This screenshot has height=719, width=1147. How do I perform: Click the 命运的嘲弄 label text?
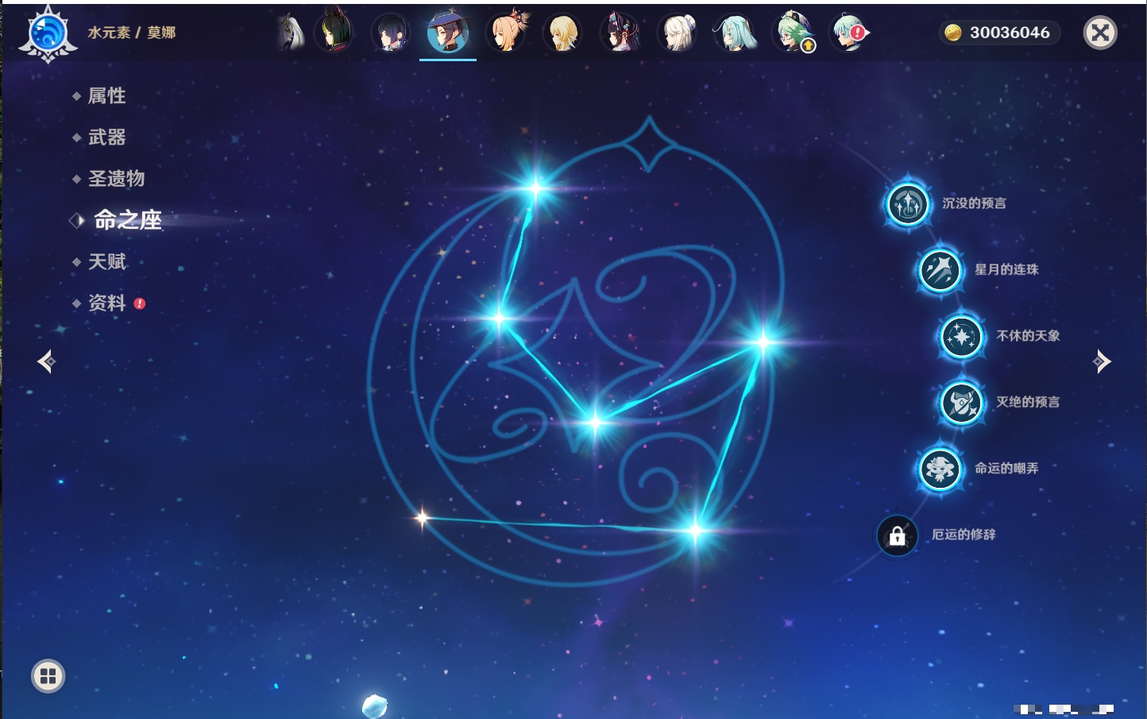pyautogui.click(x=1006, y=469)
